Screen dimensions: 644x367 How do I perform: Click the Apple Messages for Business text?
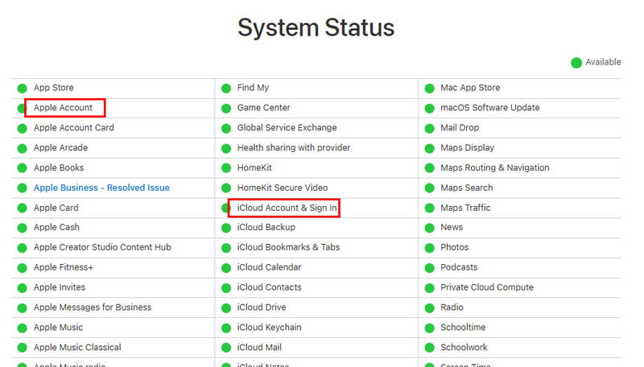(x=93, y=307)
